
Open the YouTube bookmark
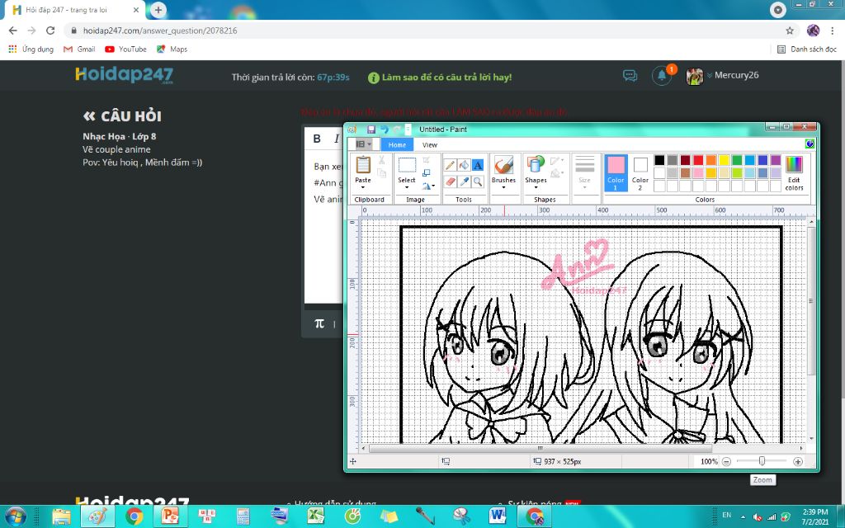click(x=125, y=49)
